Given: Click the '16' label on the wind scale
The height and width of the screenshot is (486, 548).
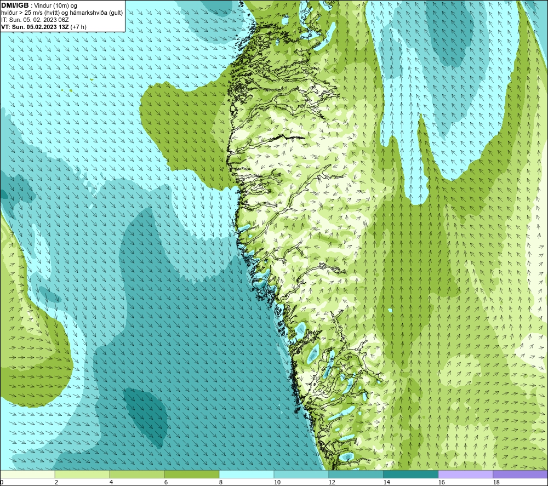Looking at the screenshot, I should [x=441, y=483].
